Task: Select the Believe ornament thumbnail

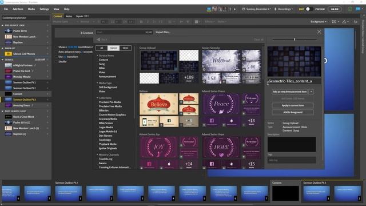Action: click(x=159, y=104)
